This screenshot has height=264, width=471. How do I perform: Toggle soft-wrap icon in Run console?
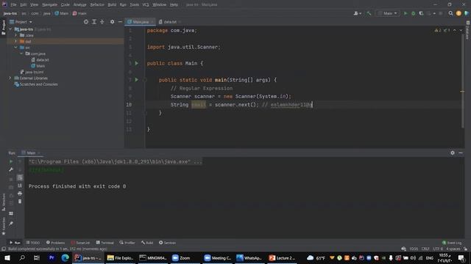coord(20,177)
